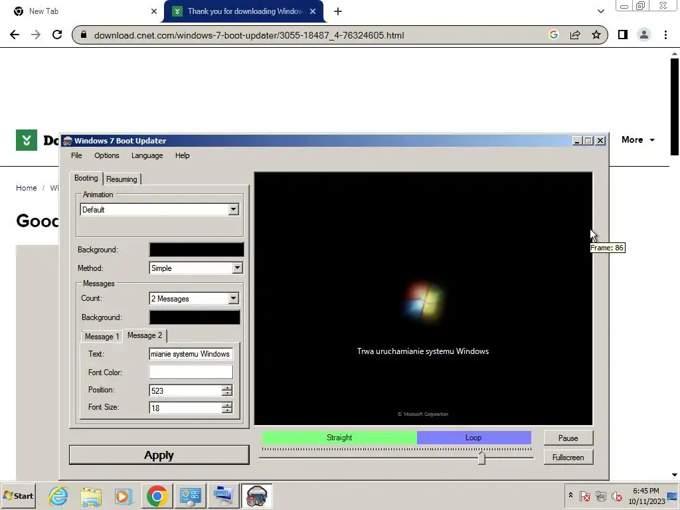Pick the Messages Background color swatch
The image size is (680, 510).
pos(195,317)
